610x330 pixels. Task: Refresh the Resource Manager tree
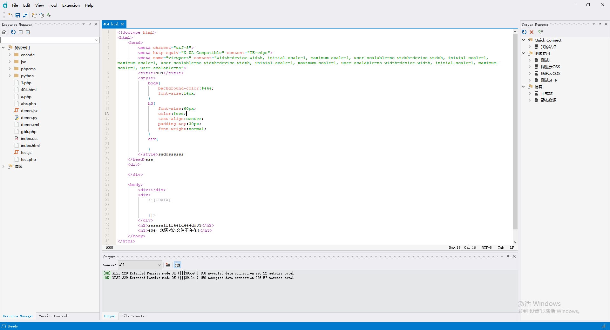(13, 32)
